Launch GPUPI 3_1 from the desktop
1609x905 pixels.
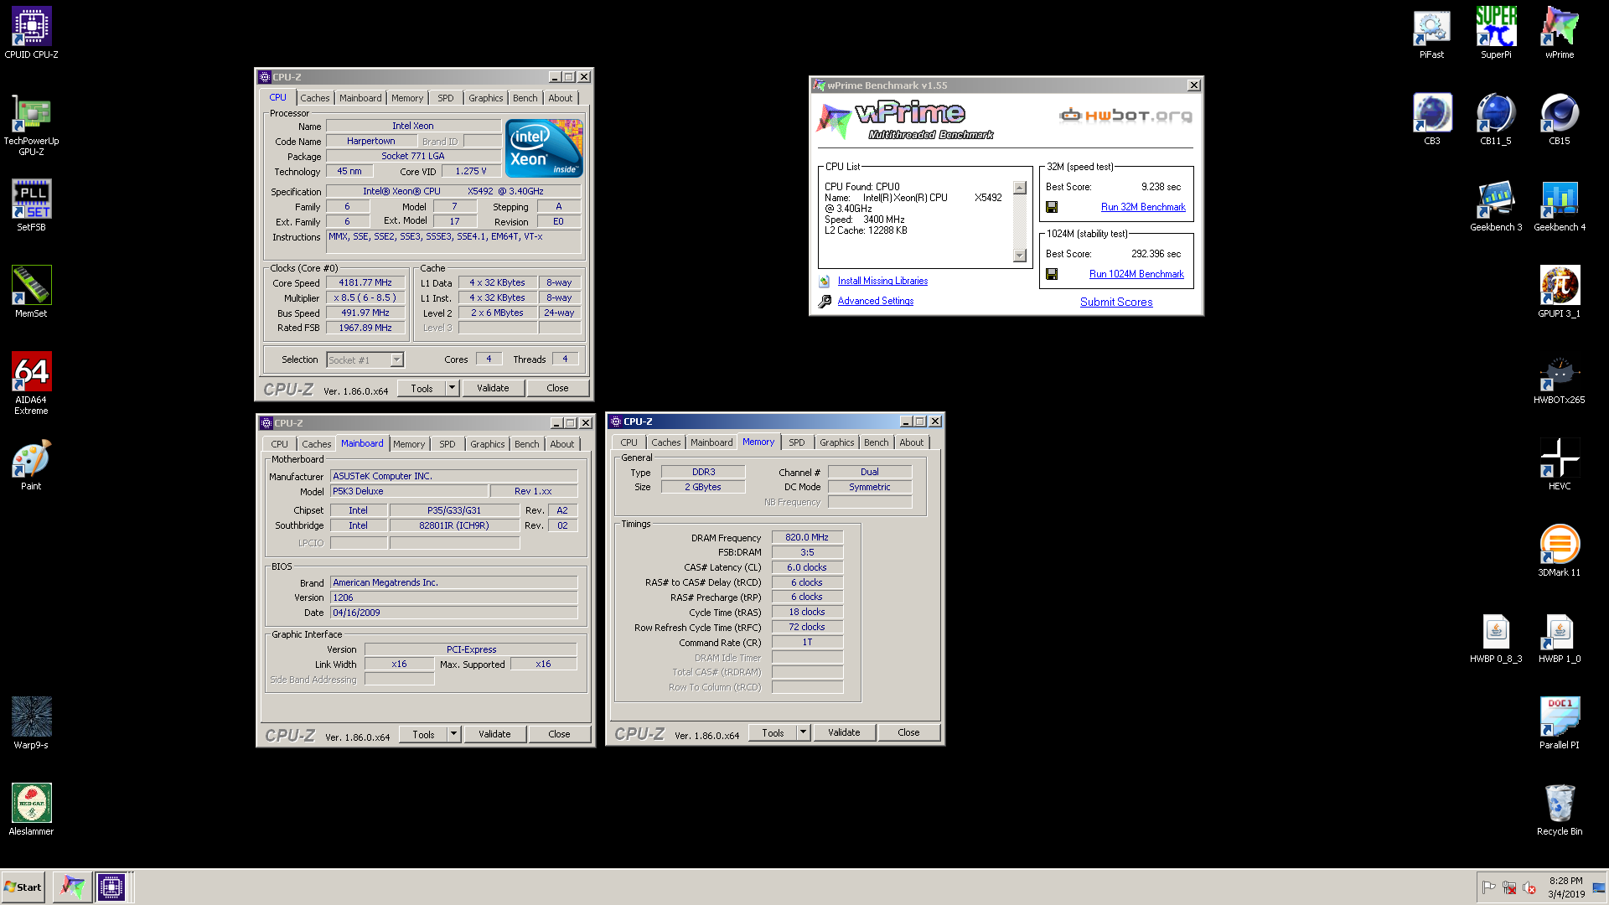pos(1560,292)
